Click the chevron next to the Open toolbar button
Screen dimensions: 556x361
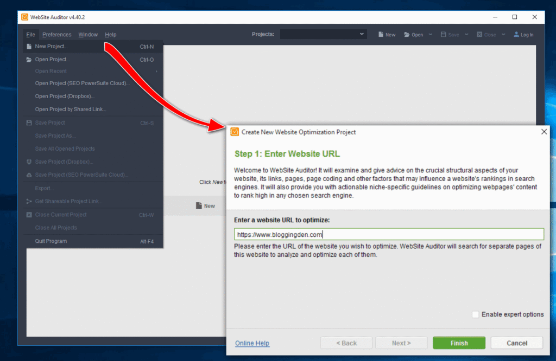point(429,34)
